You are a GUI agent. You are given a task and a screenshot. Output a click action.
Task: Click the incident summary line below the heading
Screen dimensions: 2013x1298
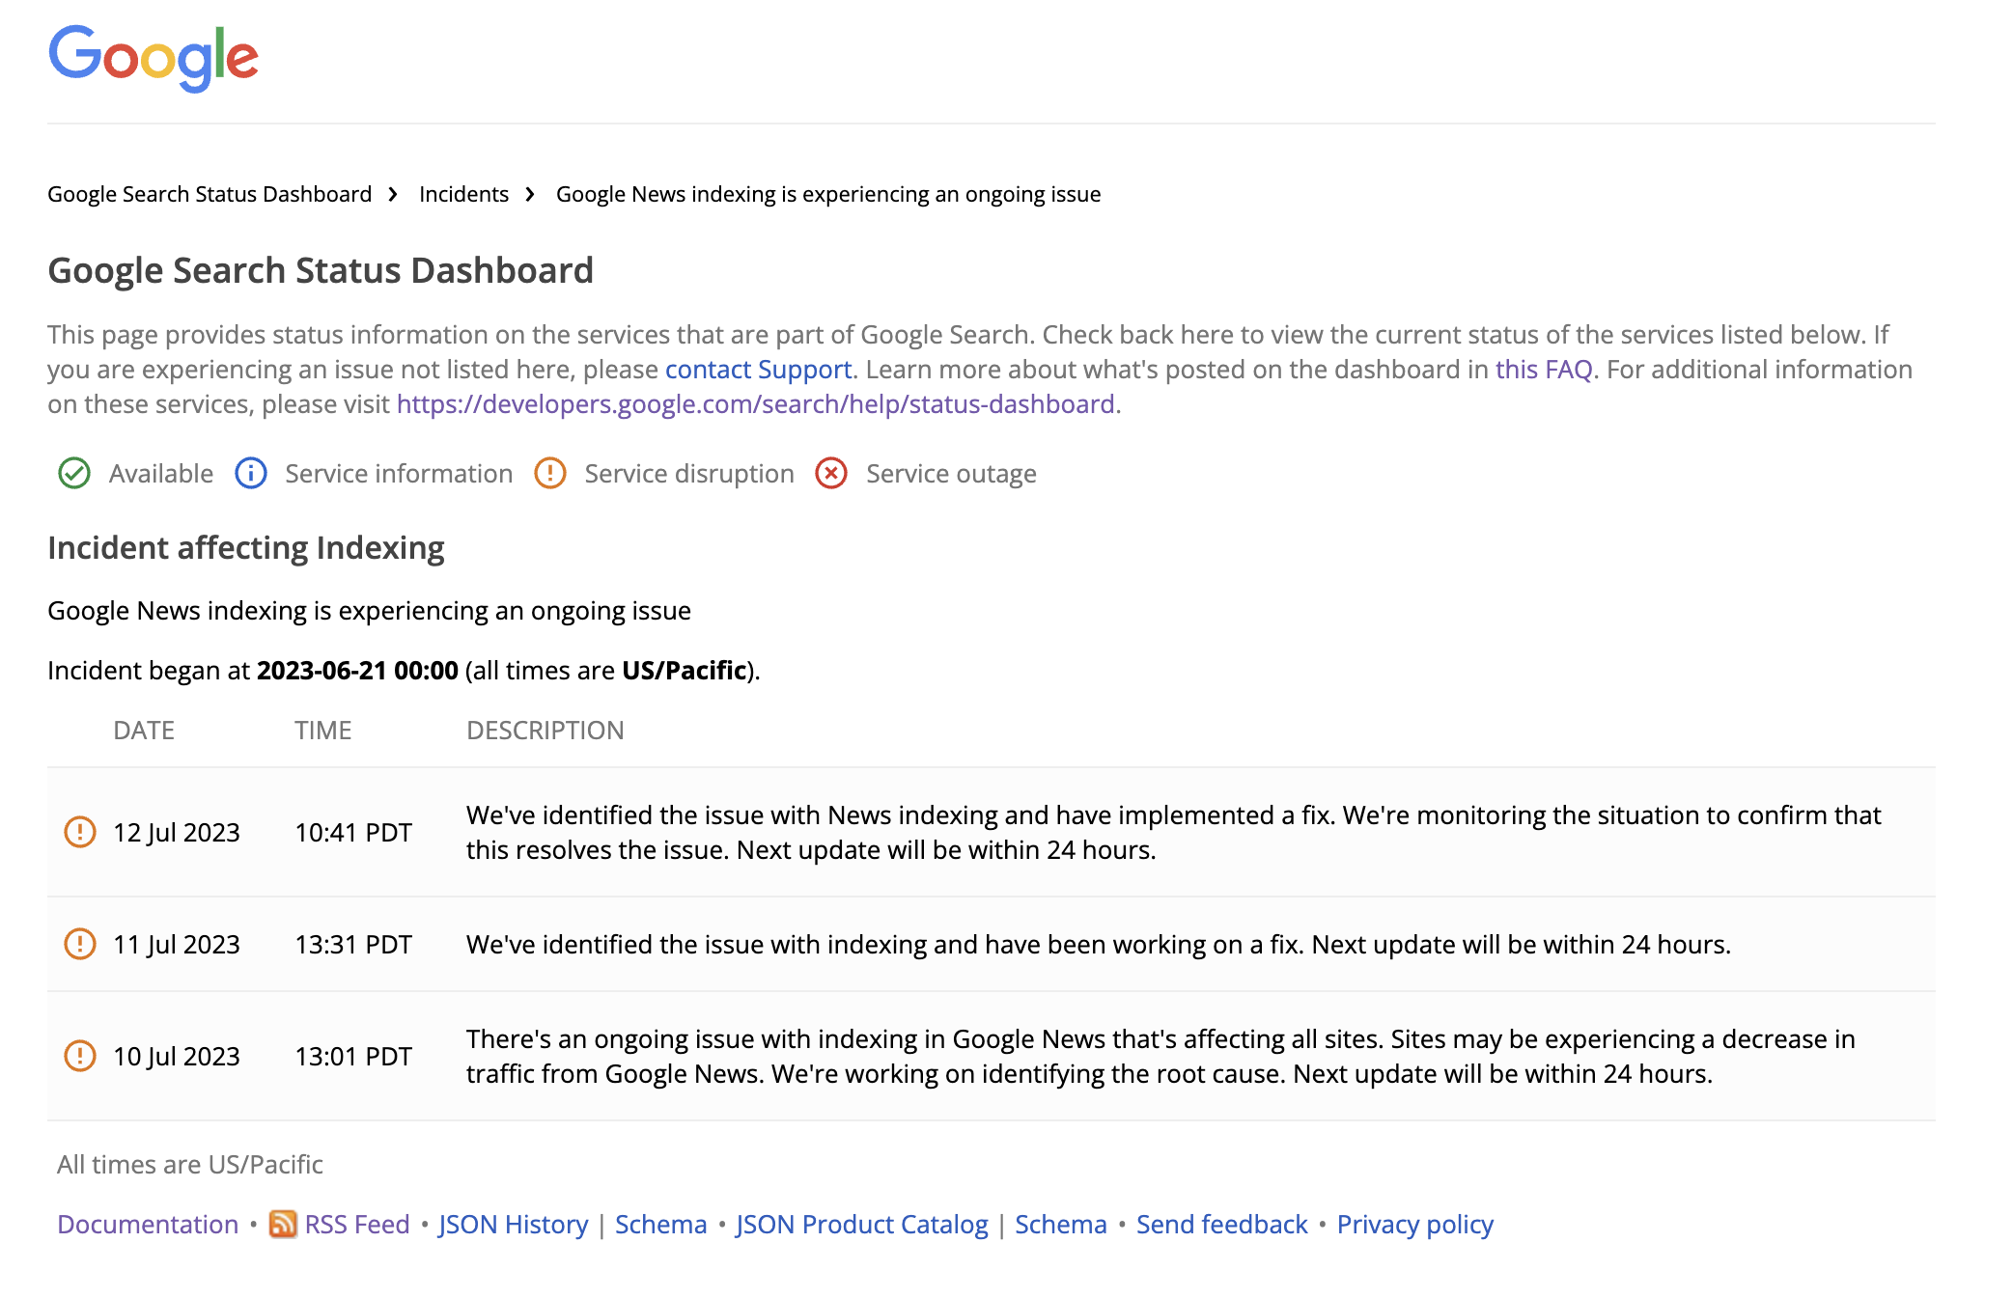(x=369, y=611)
